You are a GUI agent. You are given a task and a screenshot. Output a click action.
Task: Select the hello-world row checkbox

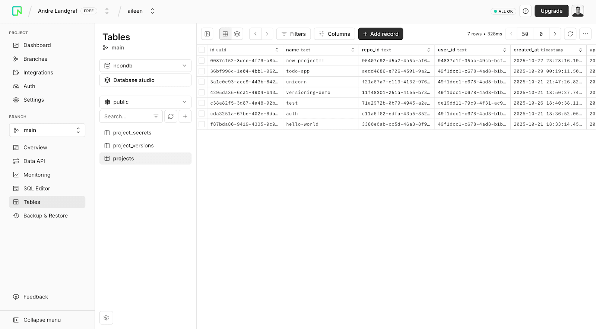[x=202, y=124]
